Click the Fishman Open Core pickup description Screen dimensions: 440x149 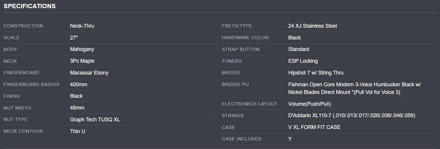pos(354,88)
